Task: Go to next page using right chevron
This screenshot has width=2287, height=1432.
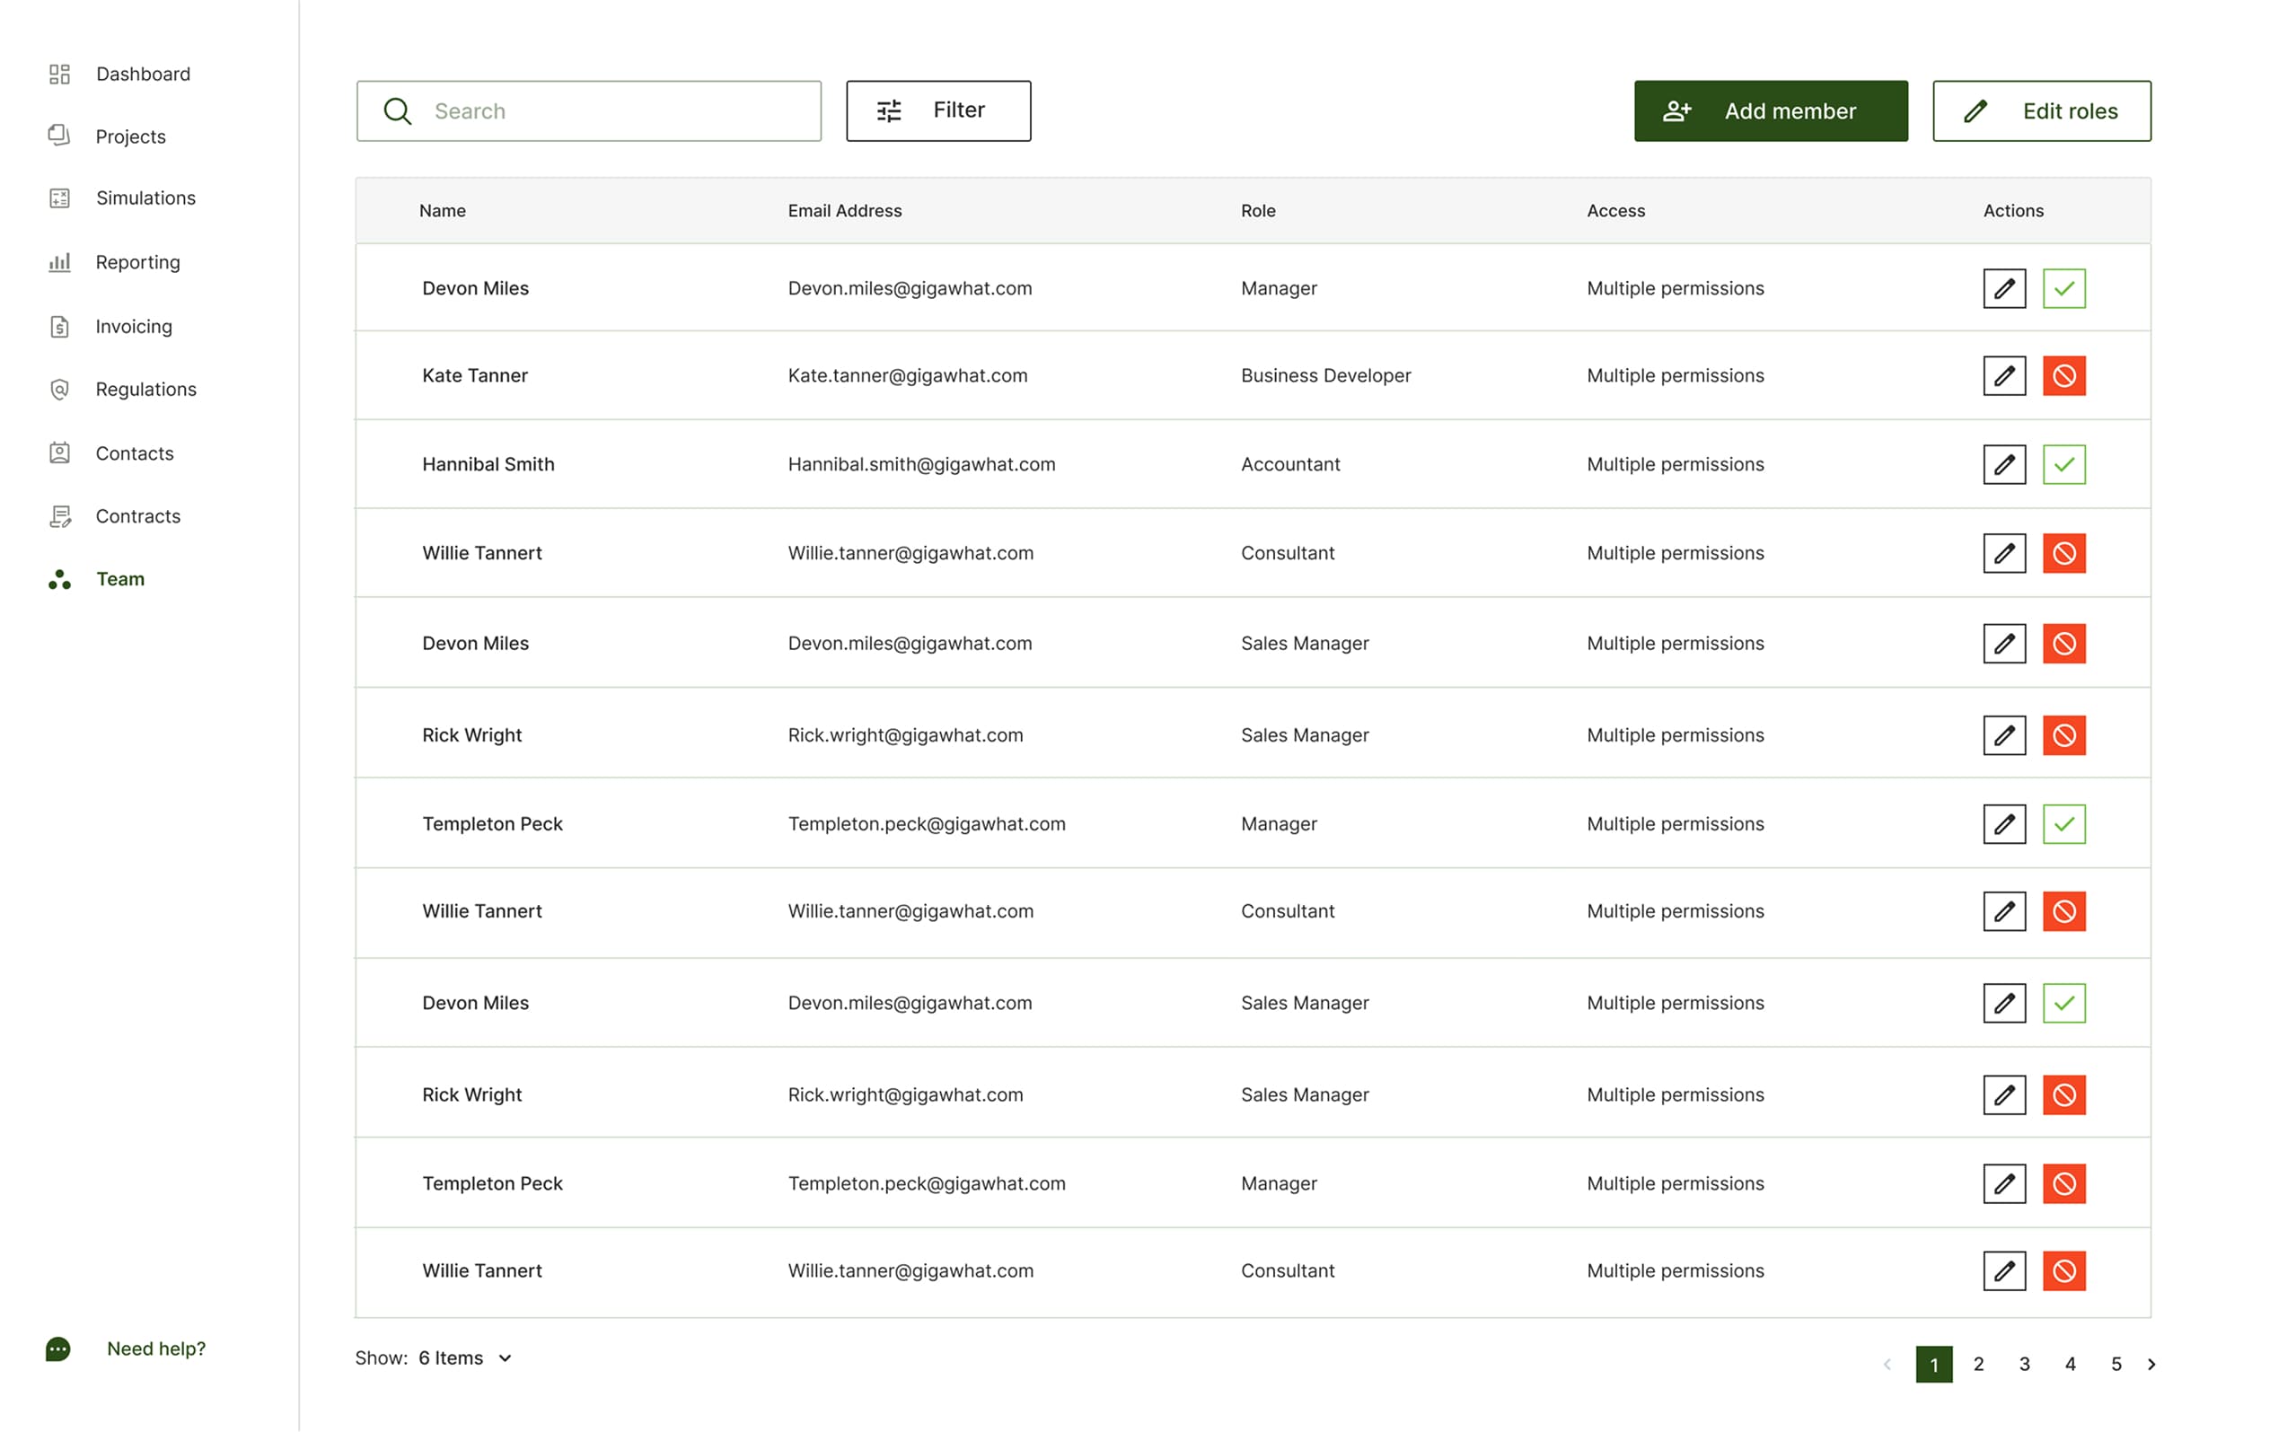Action: pyautogui.click(x=2151, y=1364)
